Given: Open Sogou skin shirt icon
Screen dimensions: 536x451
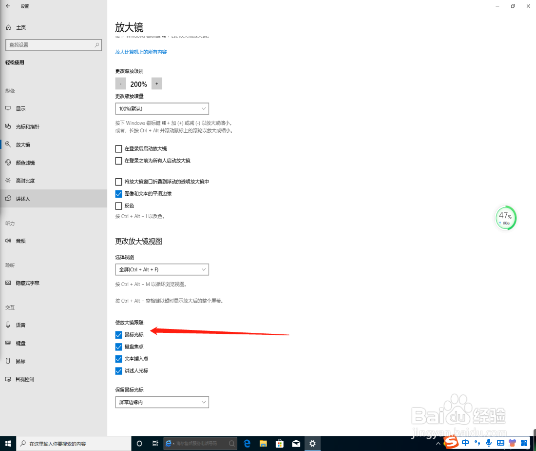Looking at the screenshot, I should [x=512, y=443].
